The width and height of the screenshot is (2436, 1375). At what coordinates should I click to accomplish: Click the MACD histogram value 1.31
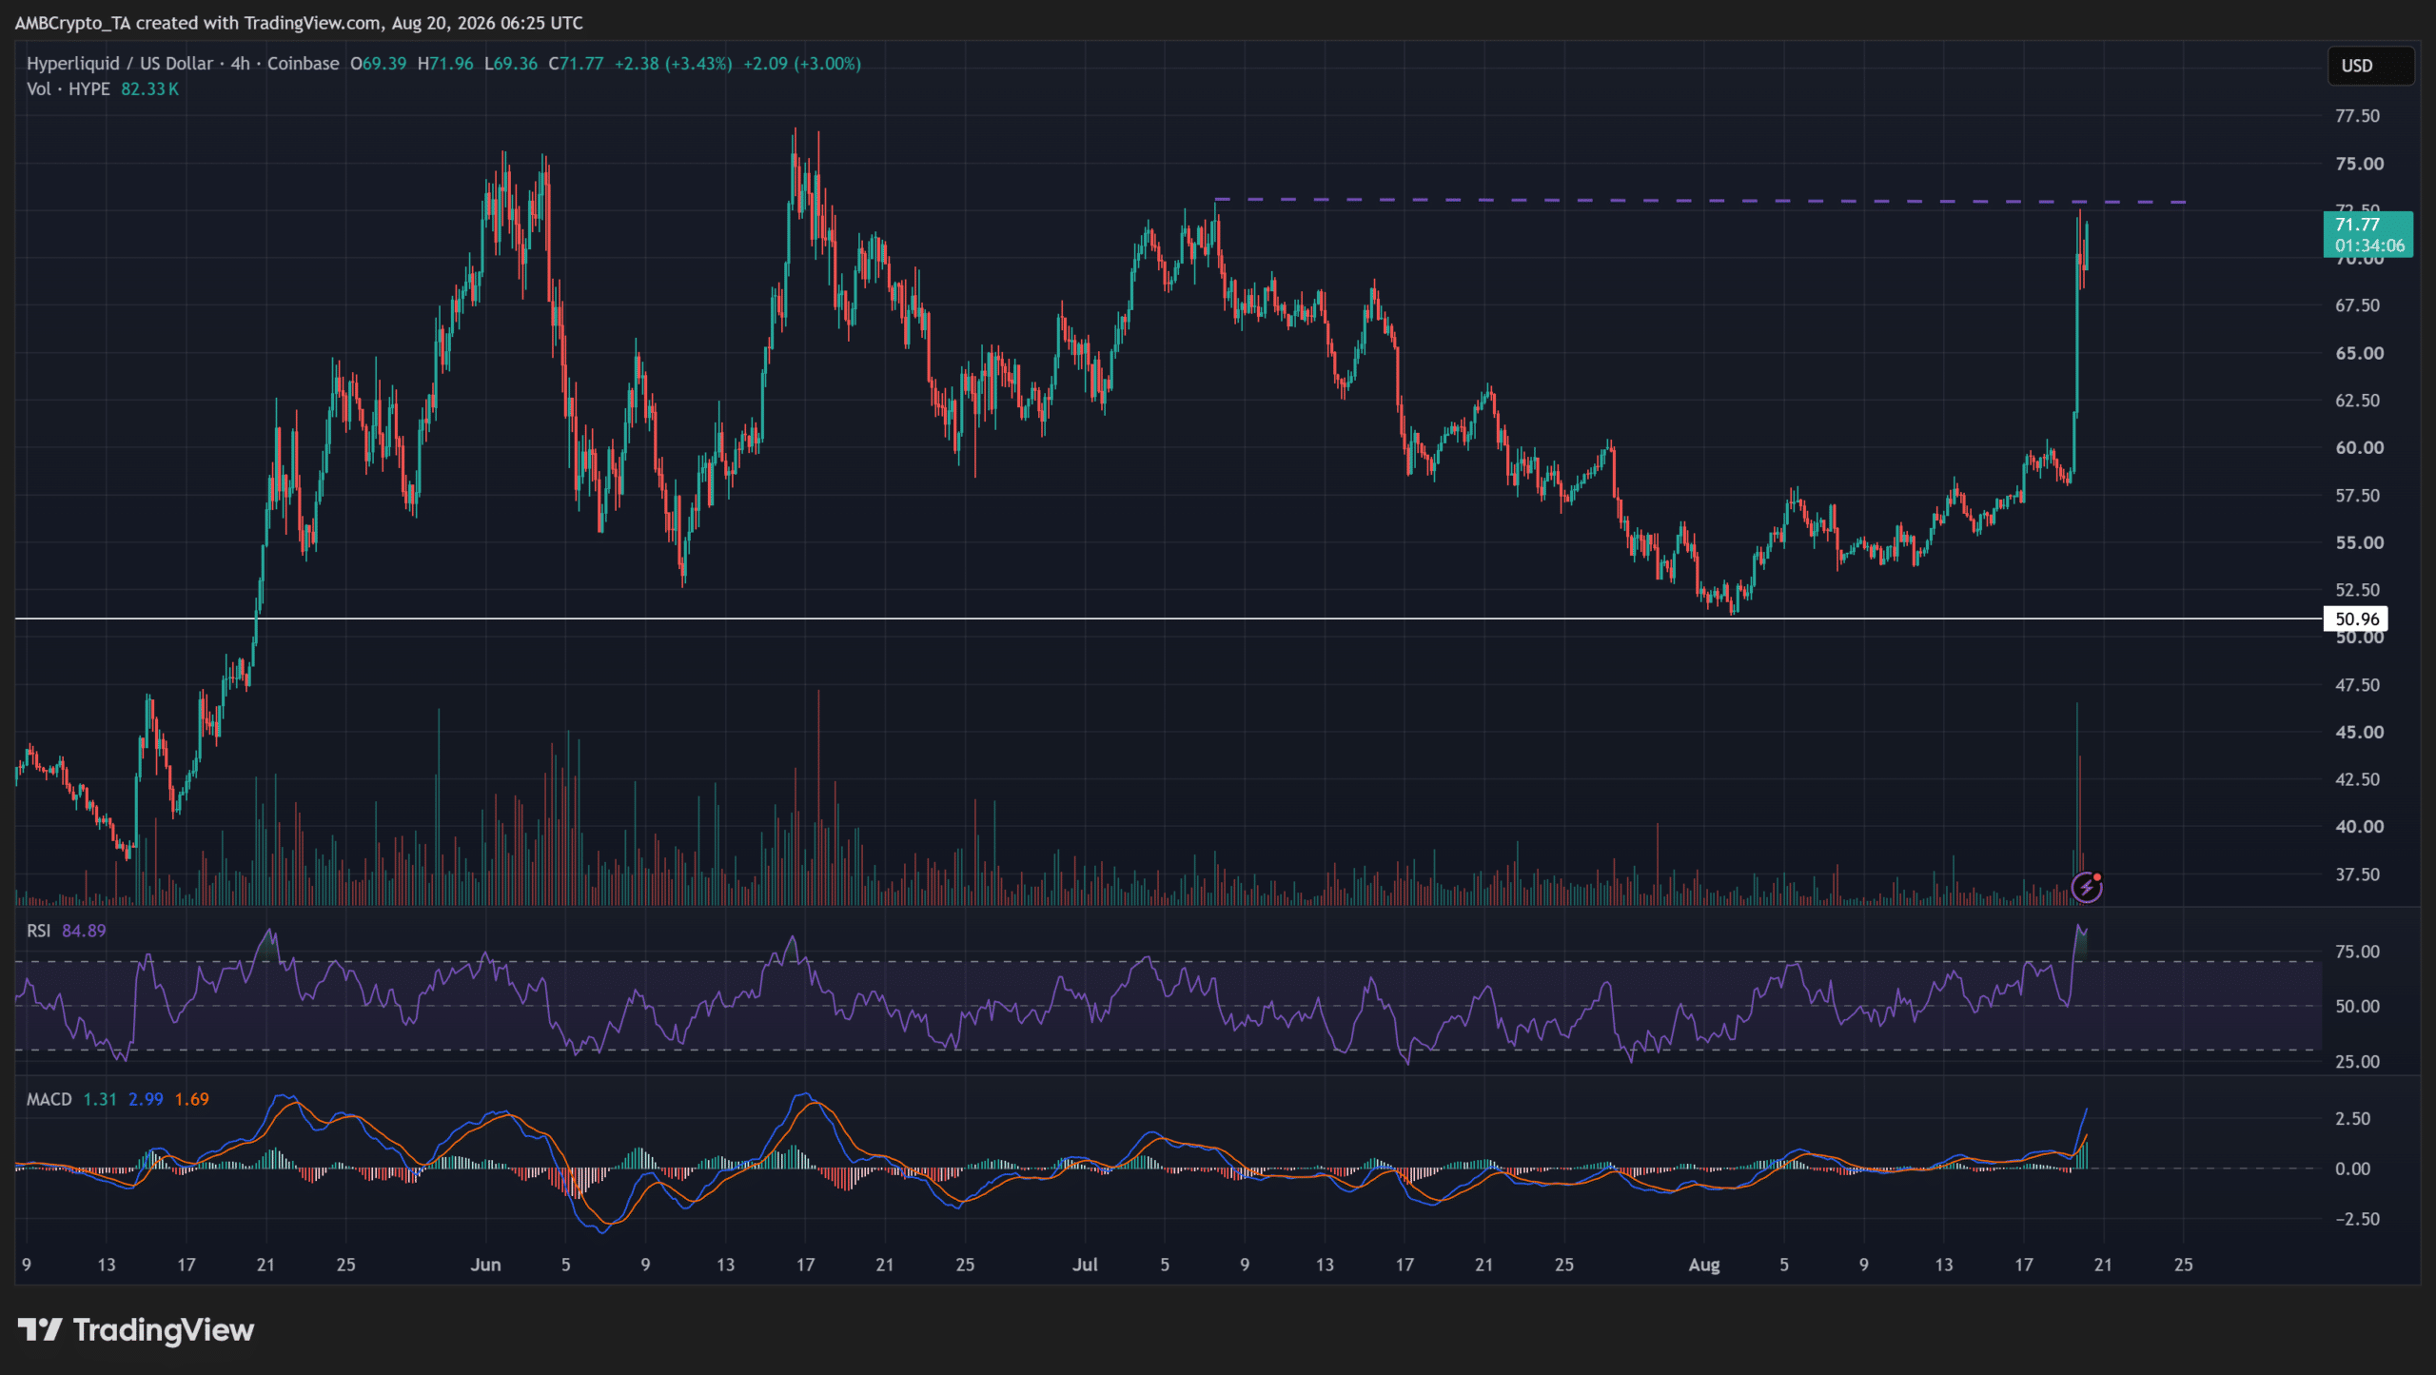(x=100, y=1099)
